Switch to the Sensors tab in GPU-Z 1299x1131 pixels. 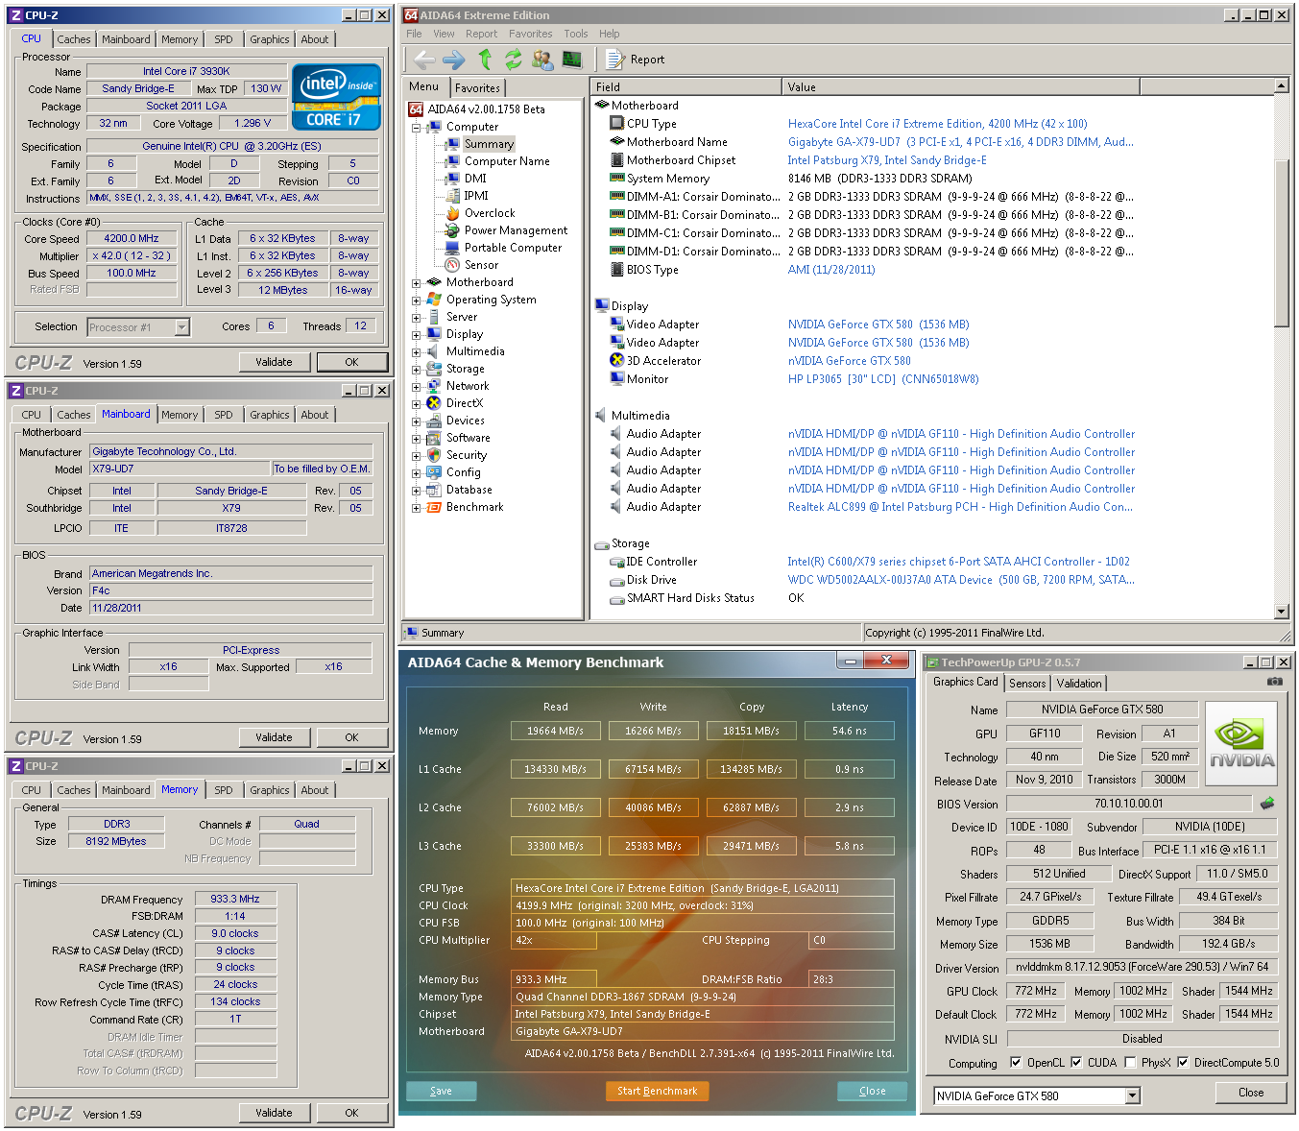click(x=1027, y=684)
